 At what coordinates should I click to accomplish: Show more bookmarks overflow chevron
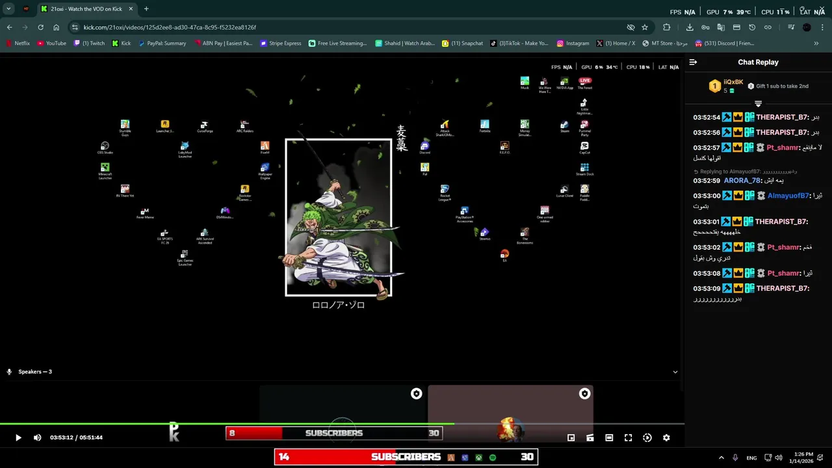(816, 44)
